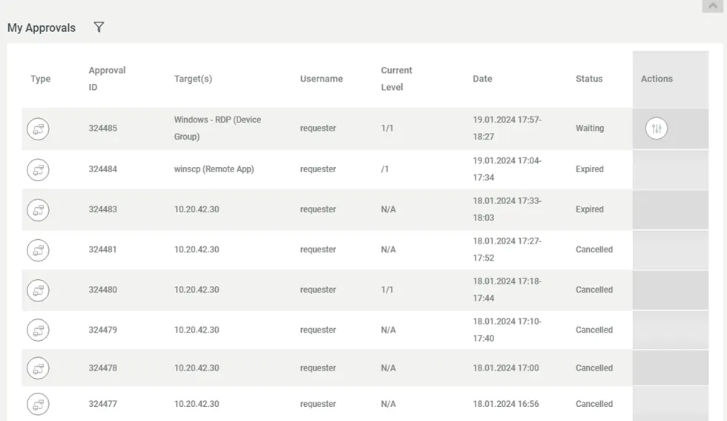Click target 10.20.42.30 in row 324483
This screenshot has height=421, width=727.
(197, 209)
